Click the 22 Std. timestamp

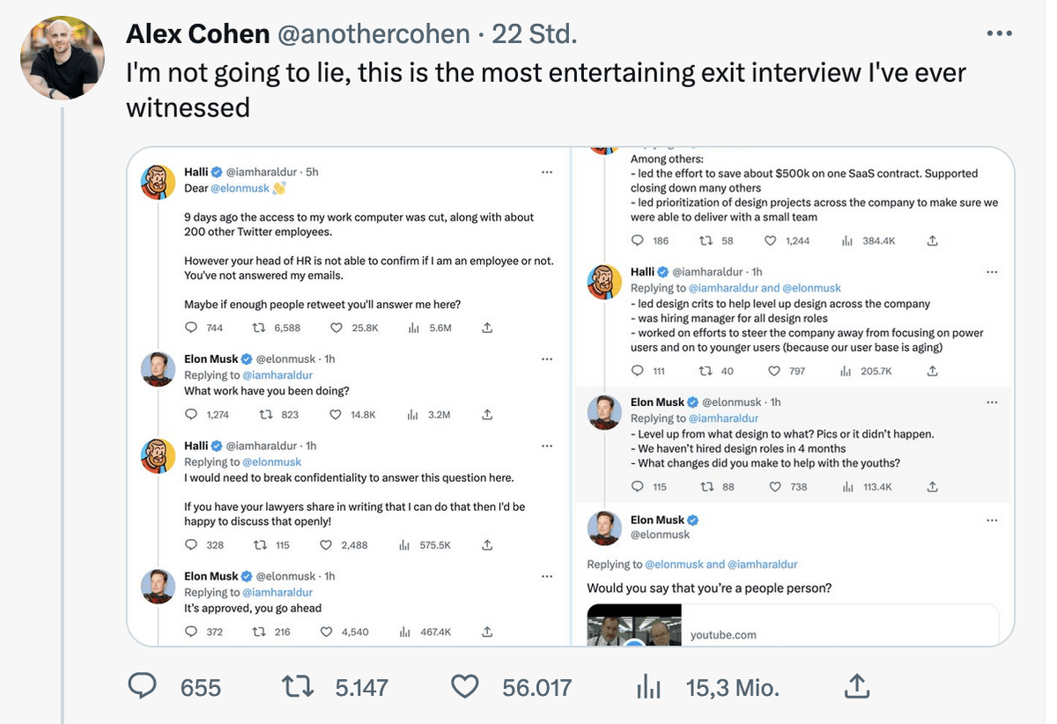pyautogui.click(x=535, y=34)
